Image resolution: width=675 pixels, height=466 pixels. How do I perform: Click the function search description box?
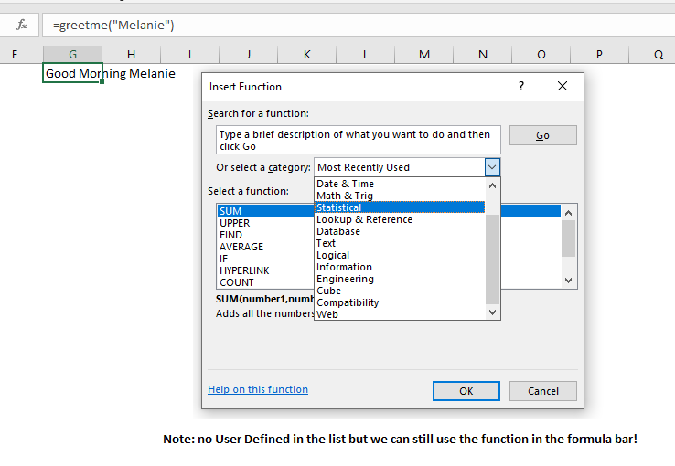click(x=359, y=140)
